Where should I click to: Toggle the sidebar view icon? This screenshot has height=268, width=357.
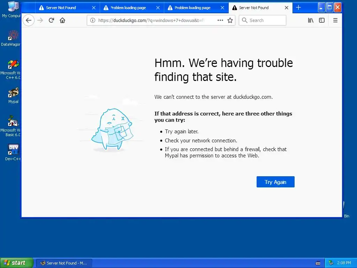[x=322, y=20]
